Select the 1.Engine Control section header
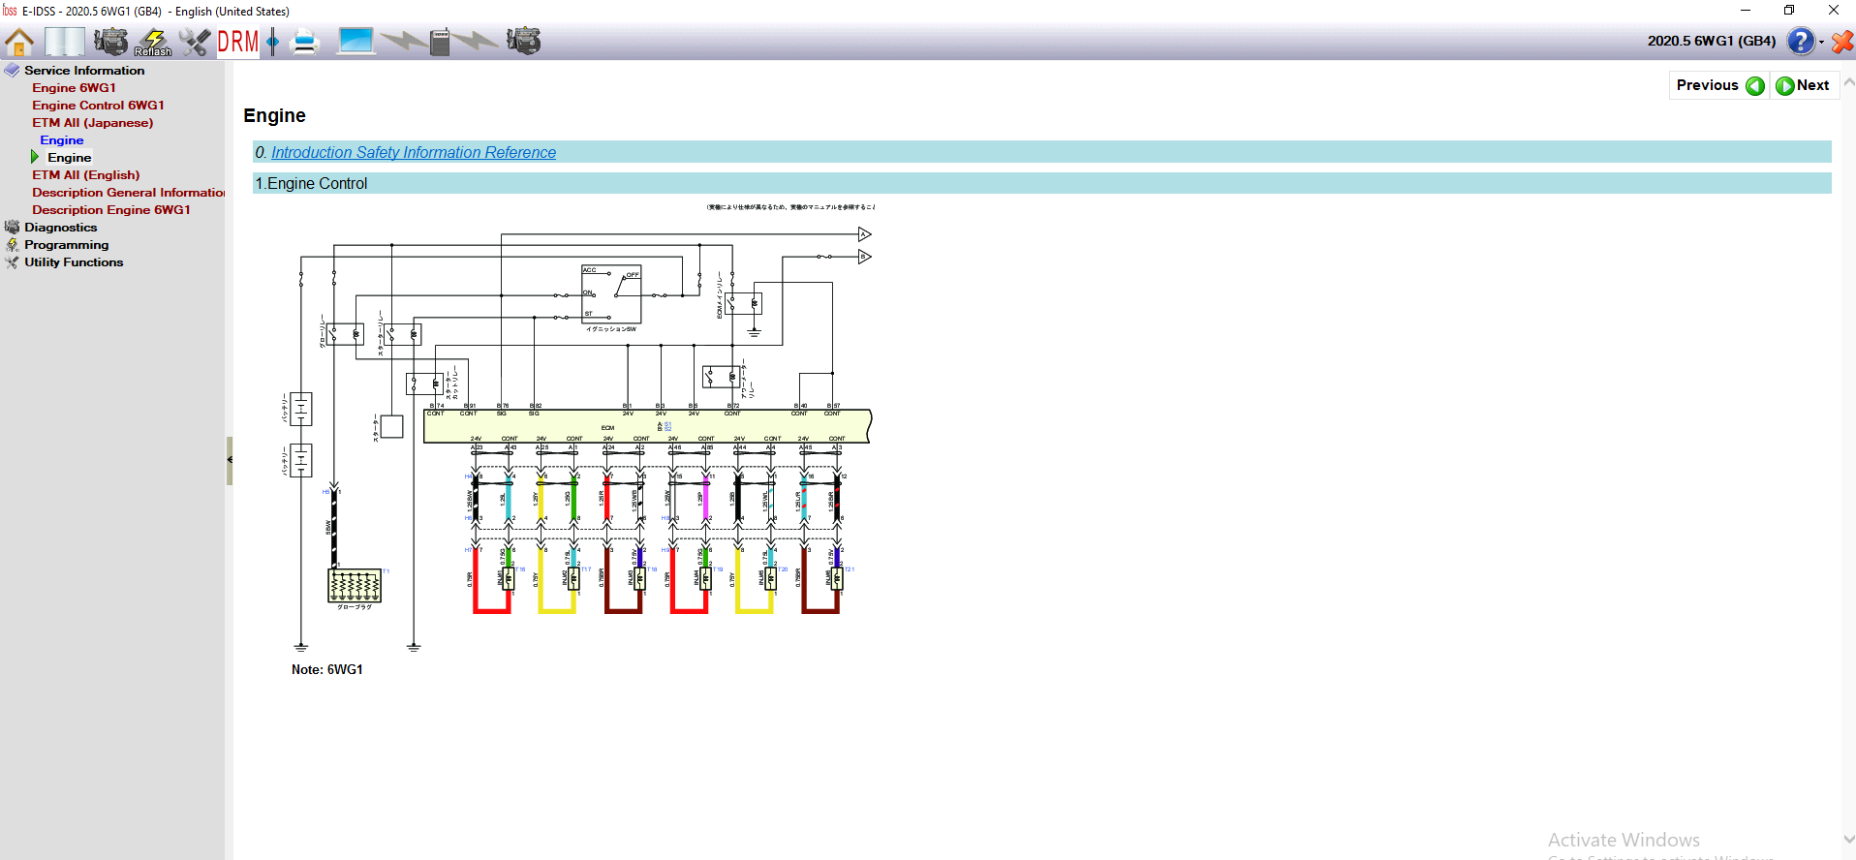Image resolution: width=1856 pixels, height=860 pixels. (1042, 183)
